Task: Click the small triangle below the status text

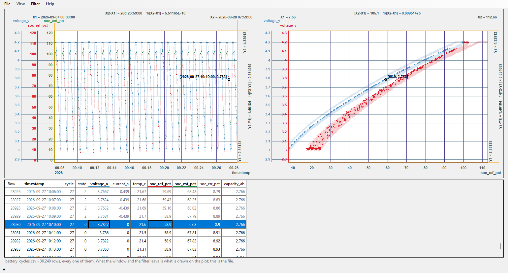Action: (x=4, y=269)
